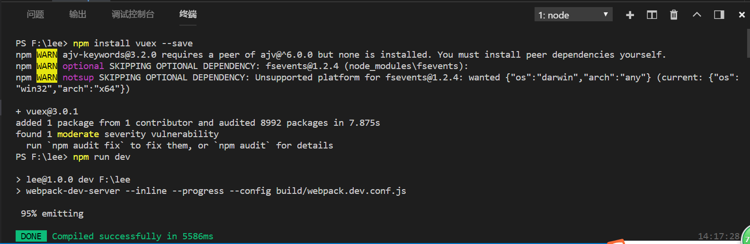Viewport: 750px width, 244px height.
Task: Close the terminal panel
Action: [742, 15]
